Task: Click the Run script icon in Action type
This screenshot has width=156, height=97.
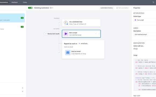Action: [x=135, y=20]
